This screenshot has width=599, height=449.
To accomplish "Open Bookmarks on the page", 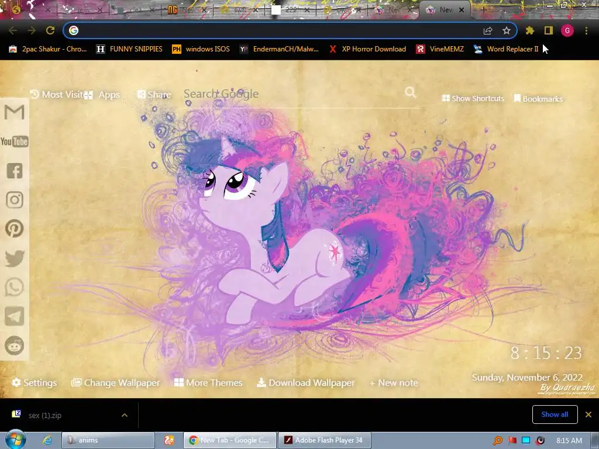I will 538,98.
